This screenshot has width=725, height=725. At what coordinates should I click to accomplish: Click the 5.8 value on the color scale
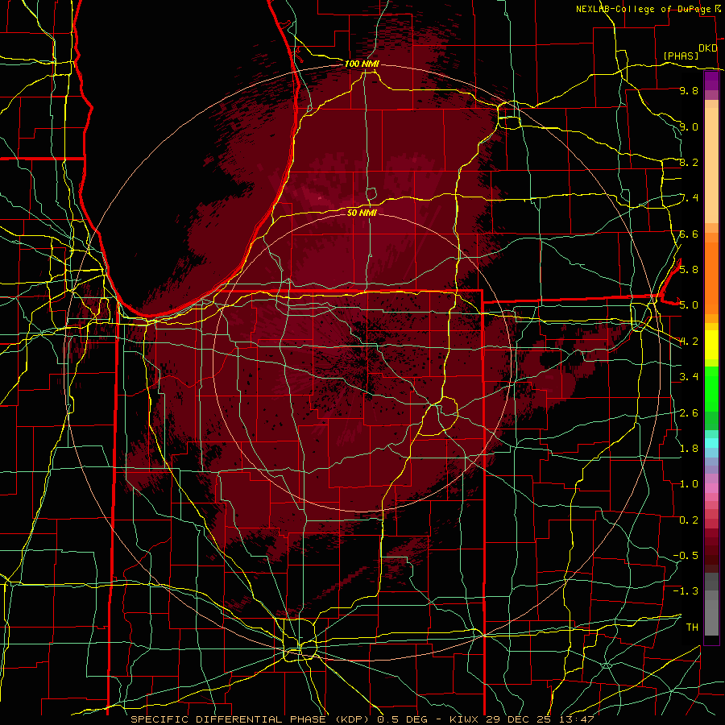click(x=689, y=270)
